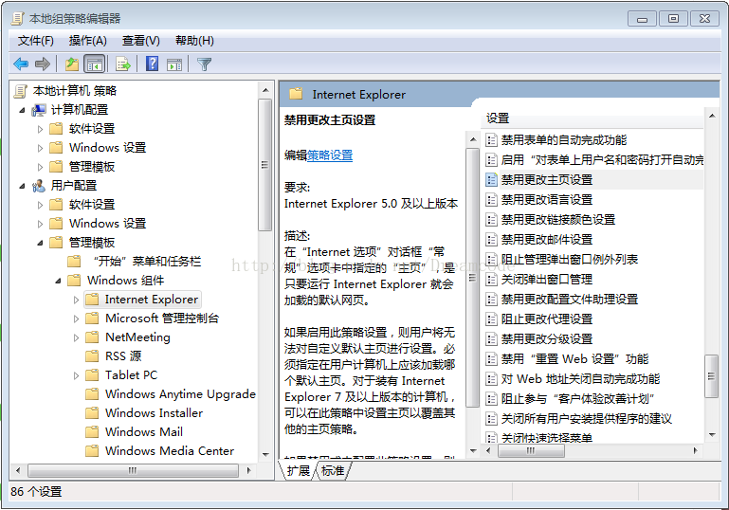Click the settings list vertical scrollbar thumb

pos(711,376)
